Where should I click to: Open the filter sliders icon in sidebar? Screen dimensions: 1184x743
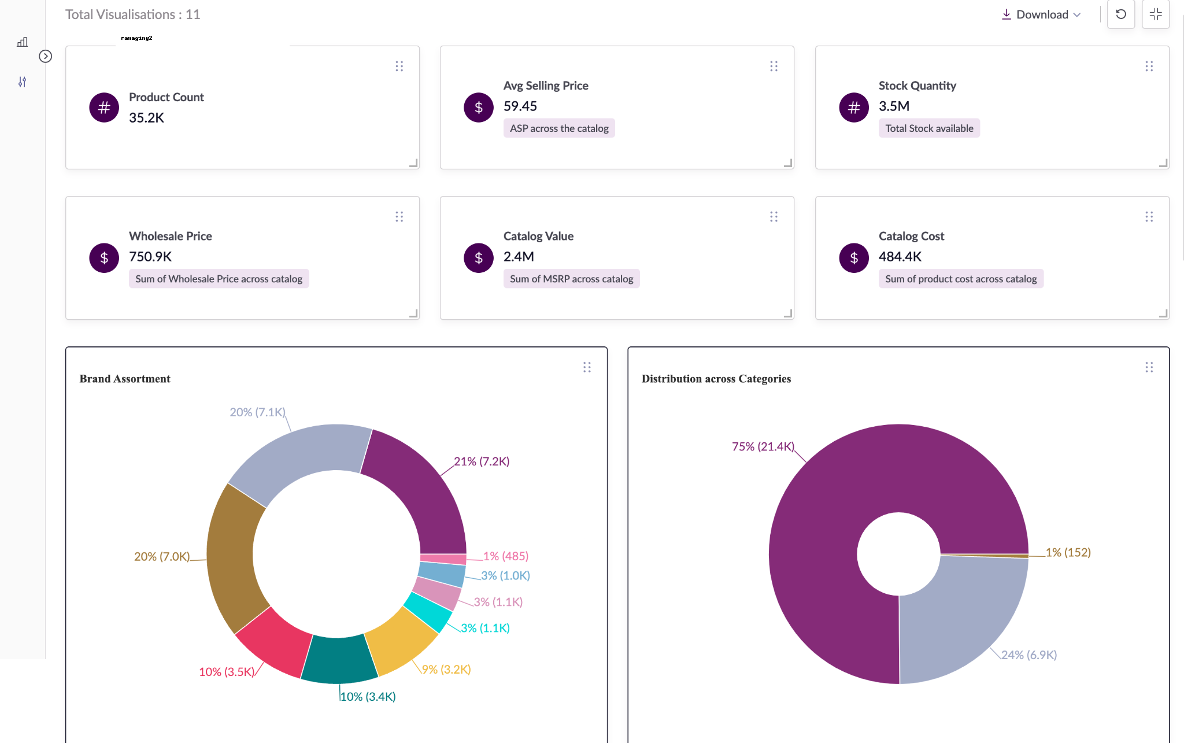(22, 82)
